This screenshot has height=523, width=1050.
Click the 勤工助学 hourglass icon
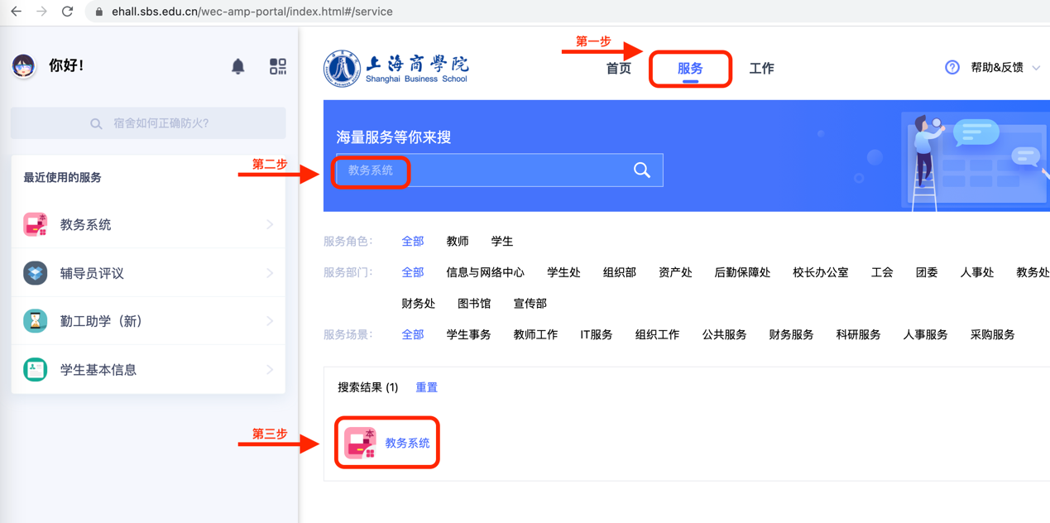(x=35, y=321)
